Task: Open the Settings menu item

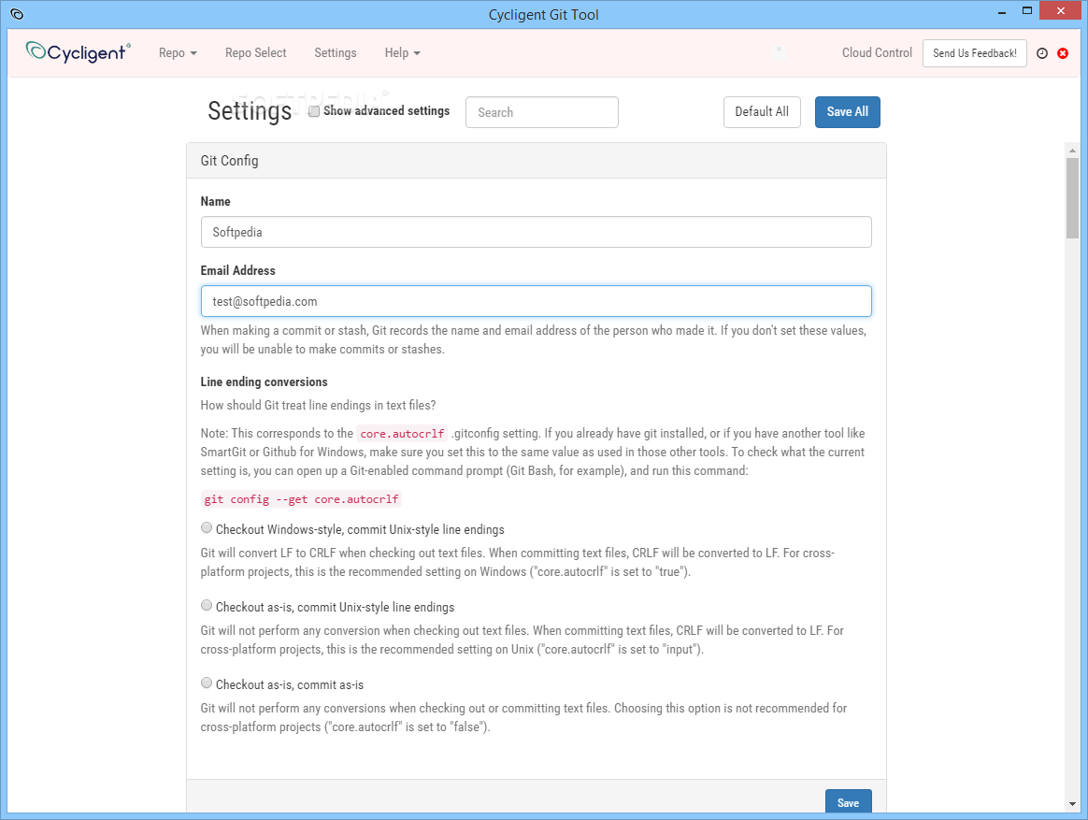Action: tap(336, 52)
